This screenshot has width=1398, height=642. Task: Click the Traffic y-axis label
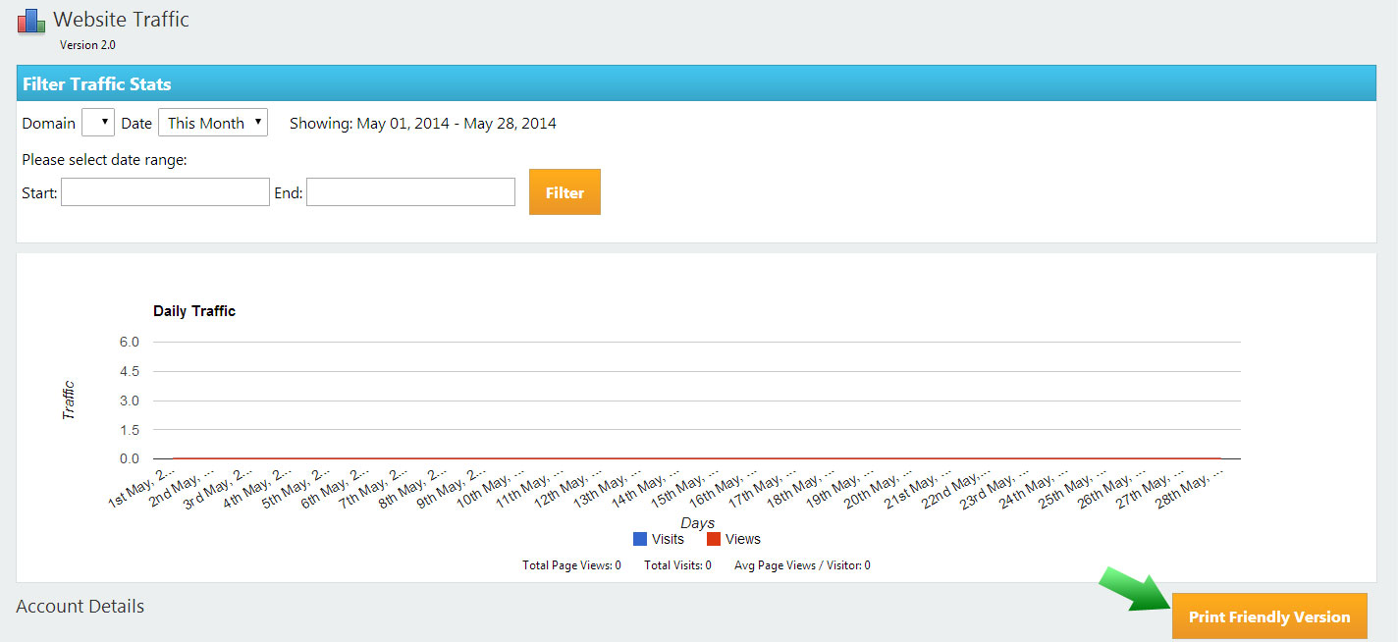point(69,401)
